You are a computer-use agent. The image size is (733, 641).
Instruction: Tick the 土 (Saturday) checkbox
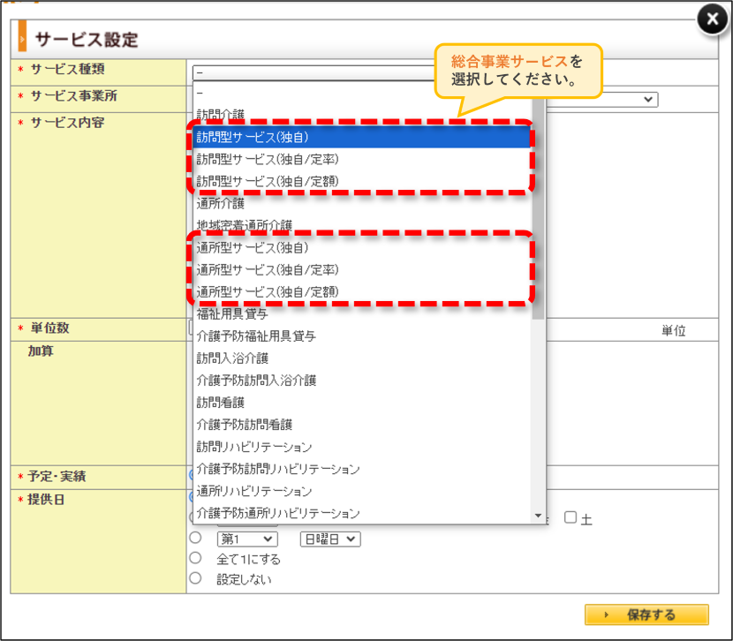point(571,517)
